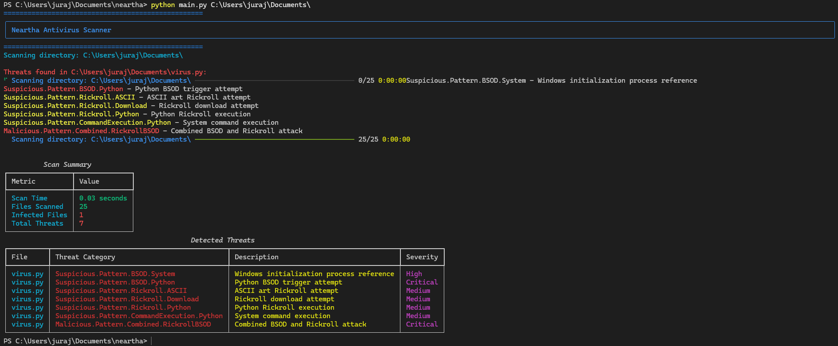The height and width of the screenshot is (346, 838).
Task: Click 'Suspicious.Pattern.CommandExecution.Python' in the scan log lines
Action: pos(87,123)
